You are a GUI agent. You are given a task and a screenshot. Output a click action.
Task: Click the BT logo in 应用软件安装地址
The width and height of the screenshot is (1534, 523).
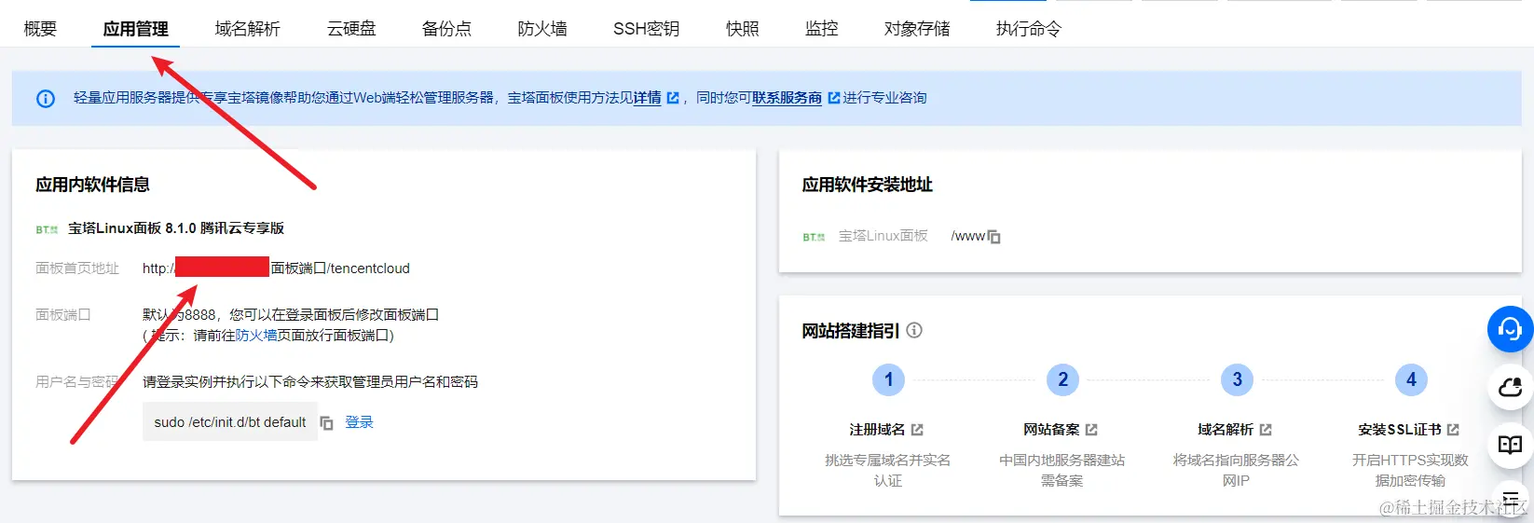(814, 237)
